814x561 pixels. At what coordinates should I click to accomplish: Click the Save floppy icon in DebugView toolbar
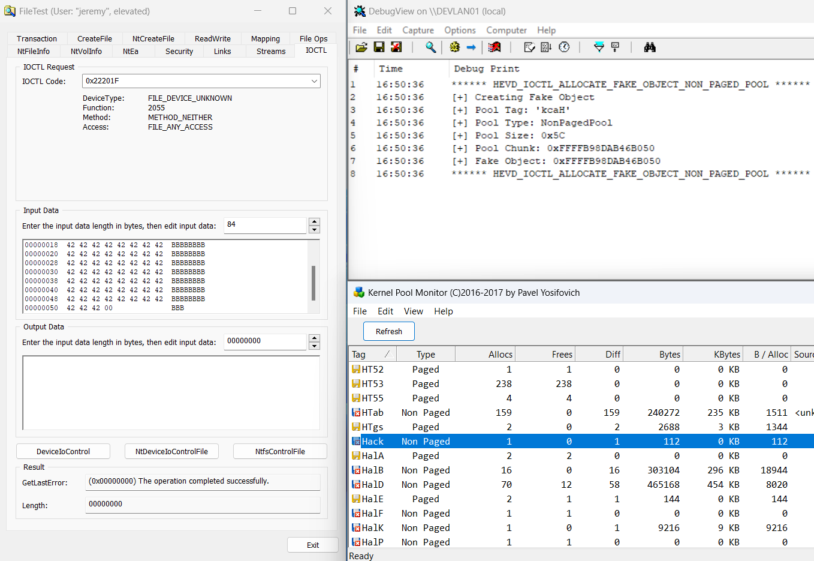point(379,47)
